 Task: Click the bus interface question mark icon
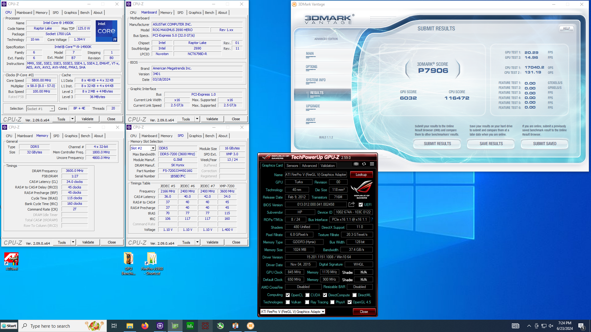coord(372,219)
